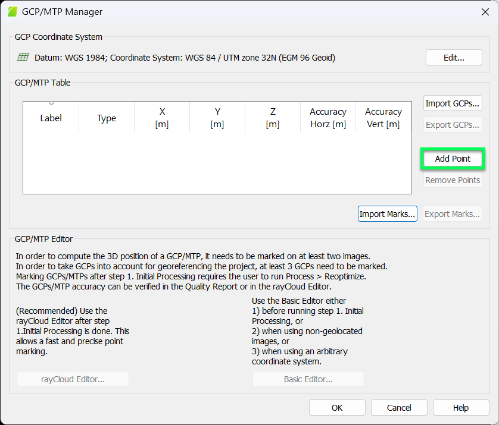Click the X [m] column header
The width and height of the screenshot is (499, 425).
pyautogui.click(x=161, y=118)
